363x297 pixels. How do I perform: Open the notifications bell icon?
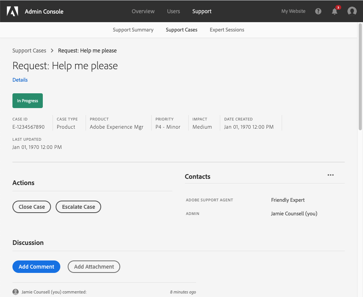(335, 11)
